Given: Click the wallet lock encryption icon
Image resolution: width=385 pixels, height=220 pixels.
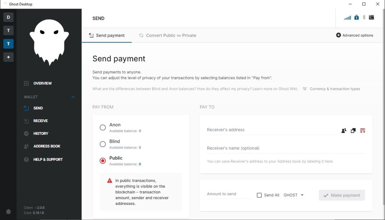Looking at the screenshot, I should 357,18.
